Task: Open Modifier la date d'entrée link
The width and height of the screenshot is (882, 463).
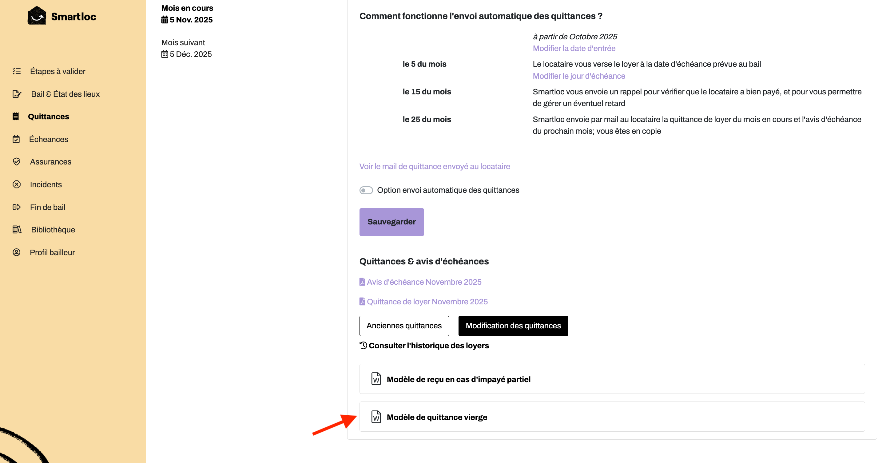Action: (x=574, y=48)
